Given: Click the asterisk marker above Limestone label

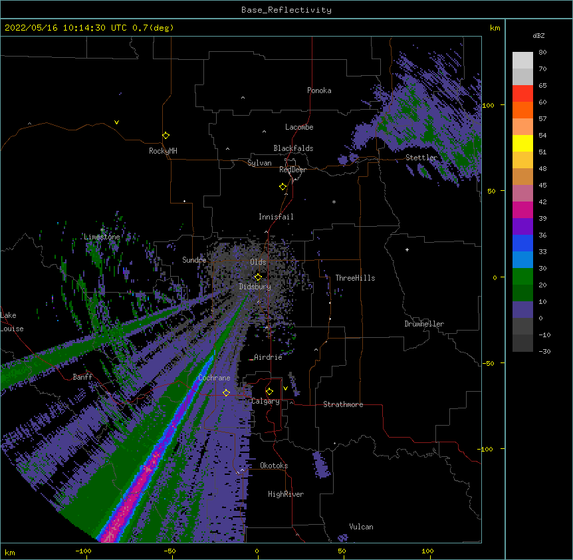Looking at the screenshot, I should click(102, 229).
